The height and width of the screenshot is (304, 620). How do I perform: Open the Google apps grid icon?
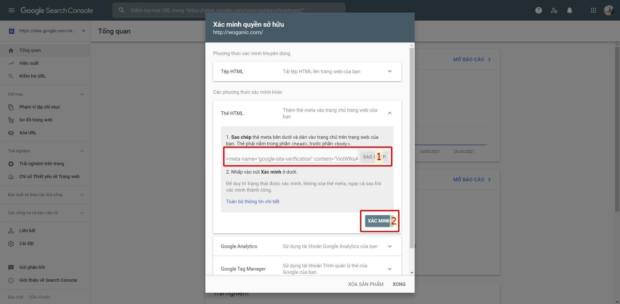click(x=593, y=10)
